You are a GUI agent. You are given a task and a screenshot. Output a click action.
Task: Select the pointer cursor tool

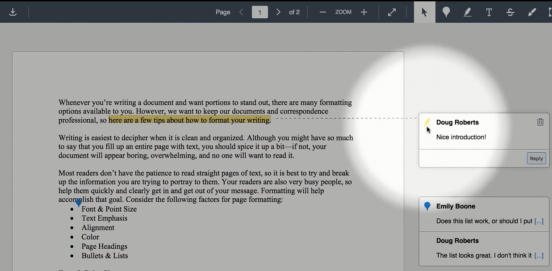click(424, 12)
